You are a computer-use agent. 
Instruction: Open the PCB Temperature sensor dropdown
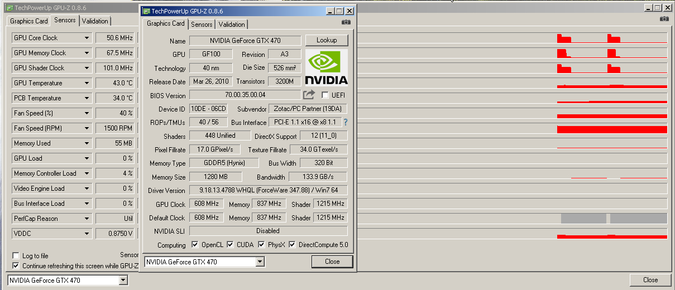tap(87, 98)
